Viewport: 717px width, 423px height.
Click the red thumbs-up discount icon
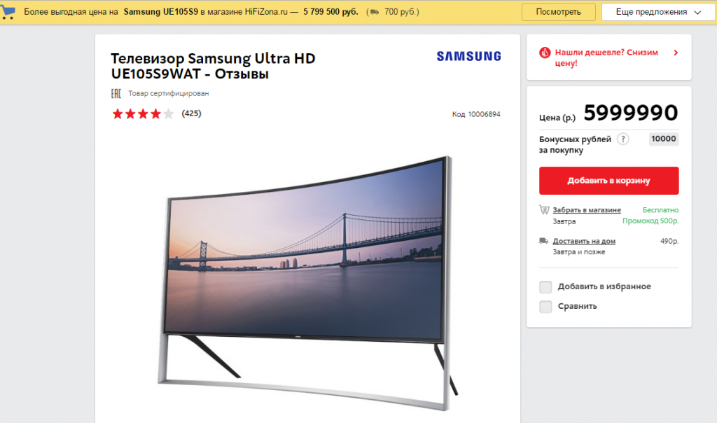coord(545,53)
